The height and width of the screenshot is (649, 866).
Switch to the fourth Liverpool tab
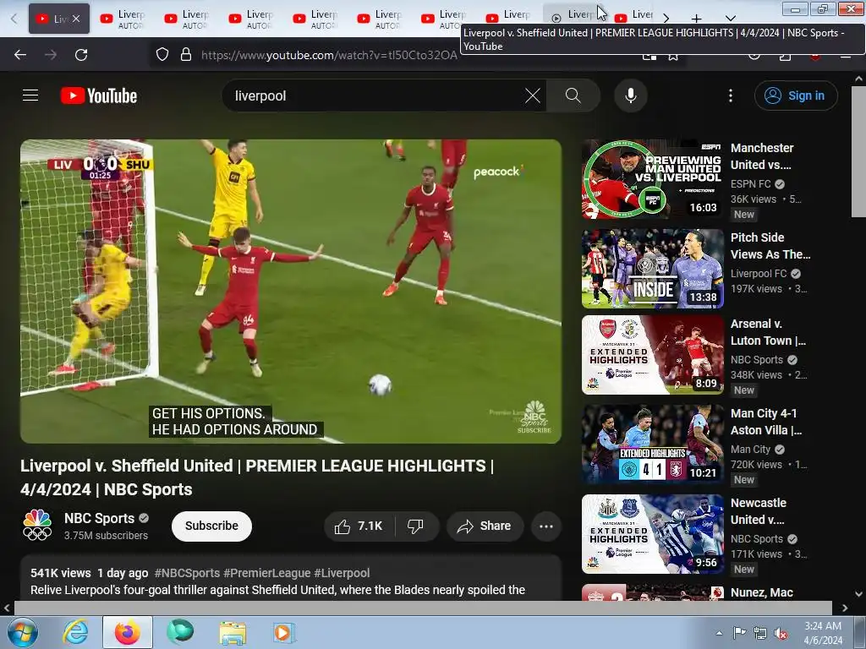[x=251, y=19]
